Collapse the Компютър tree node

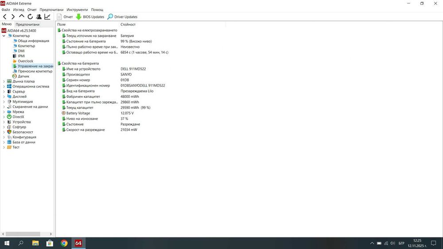[x=4, y=36]
